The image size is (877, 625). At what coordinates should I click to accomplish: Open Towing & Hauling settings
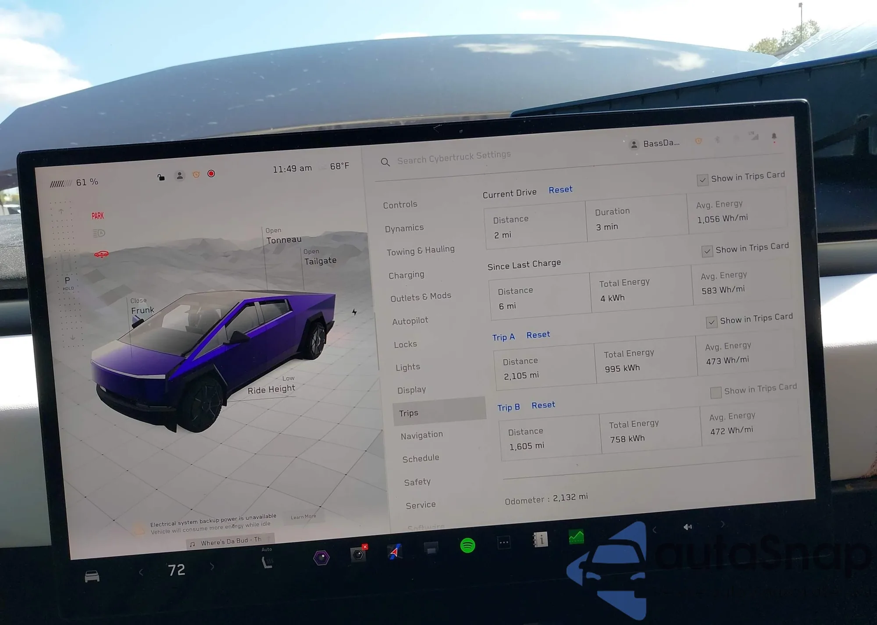point(421,250)
